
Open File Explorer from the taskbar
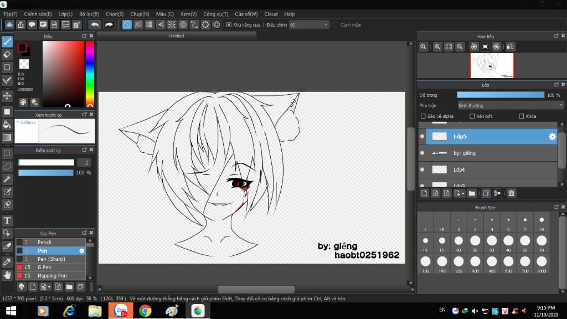[x=95, y=311]
